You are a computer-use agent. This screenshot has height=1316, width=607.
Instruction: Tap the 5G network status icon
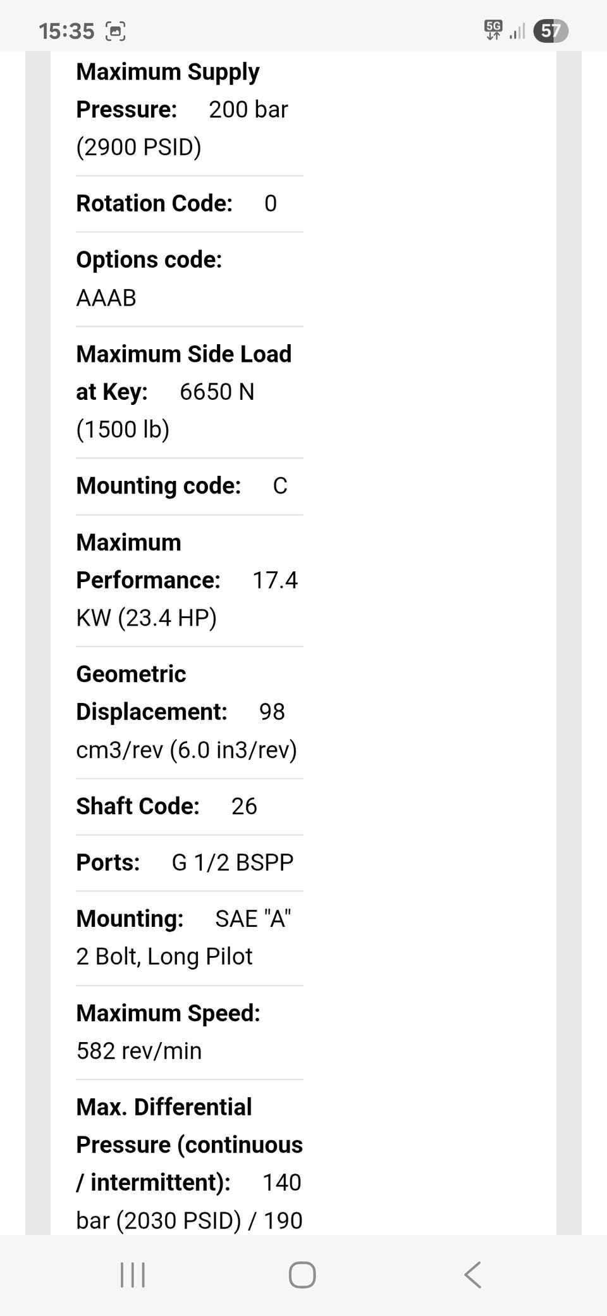tap(493, 30)
